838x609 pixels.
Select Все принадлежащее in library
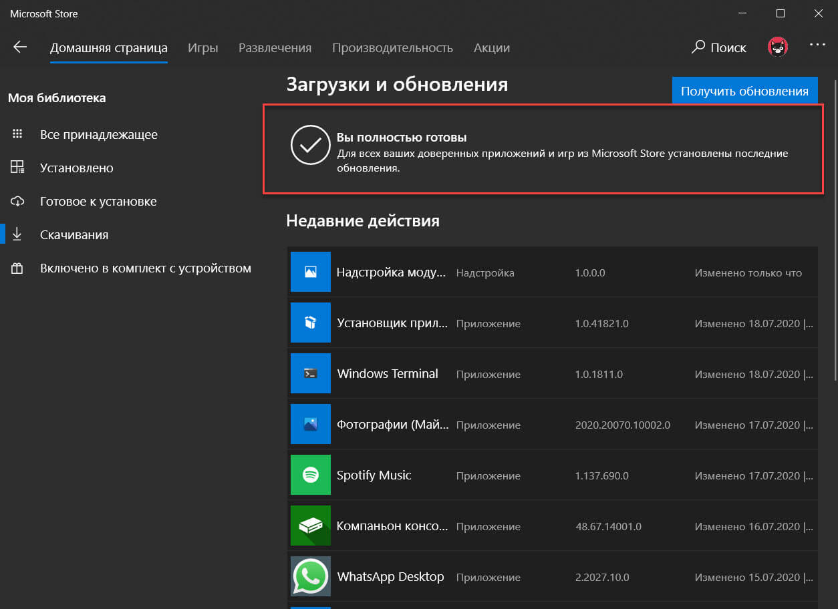coord(99,134)
